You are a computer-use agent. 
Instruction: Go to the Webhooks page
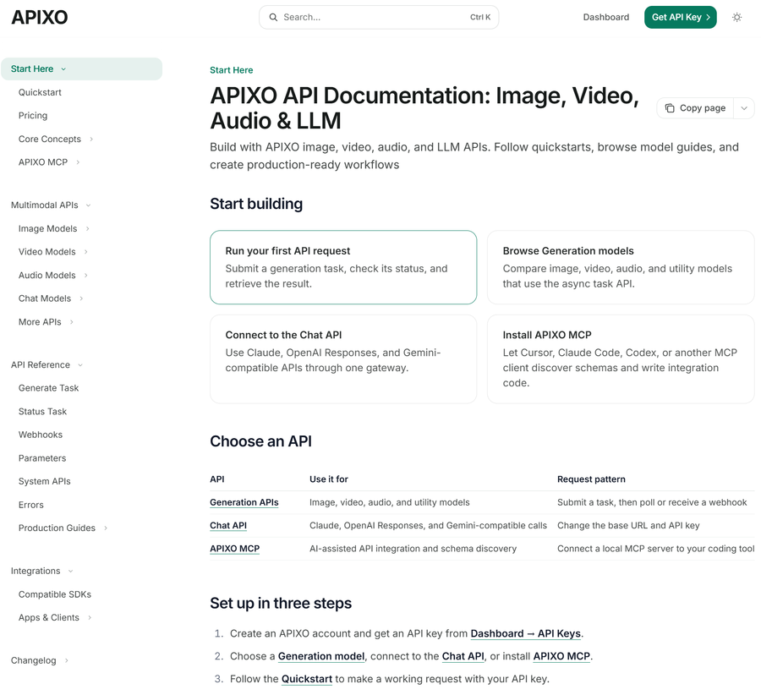[x=41, y=435]
